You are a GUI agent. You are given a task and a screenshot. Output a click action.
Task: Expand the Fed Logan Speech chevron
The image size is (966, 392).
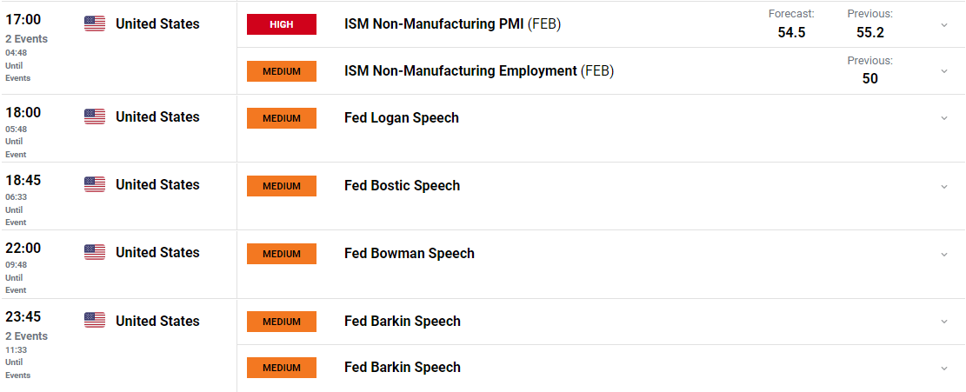944,118
